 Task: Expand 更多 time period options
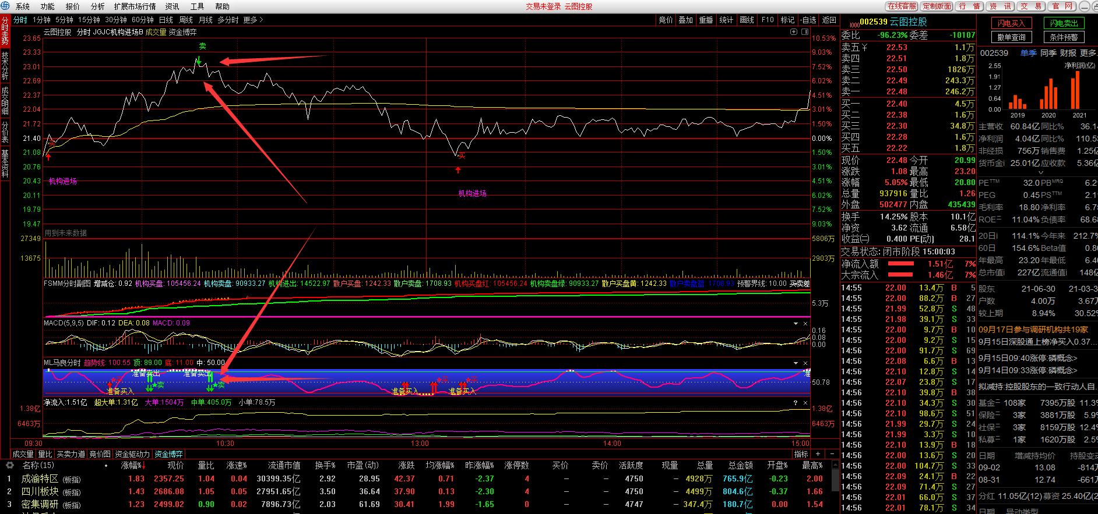click(x=253, y=20)
